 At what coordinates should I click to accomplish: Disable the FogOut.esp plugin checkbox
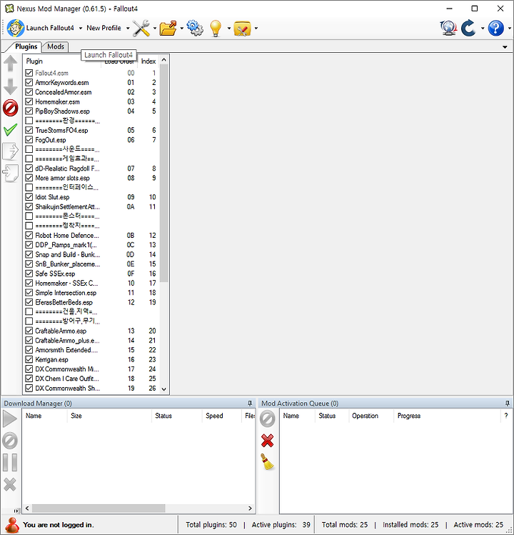[29, 140]
